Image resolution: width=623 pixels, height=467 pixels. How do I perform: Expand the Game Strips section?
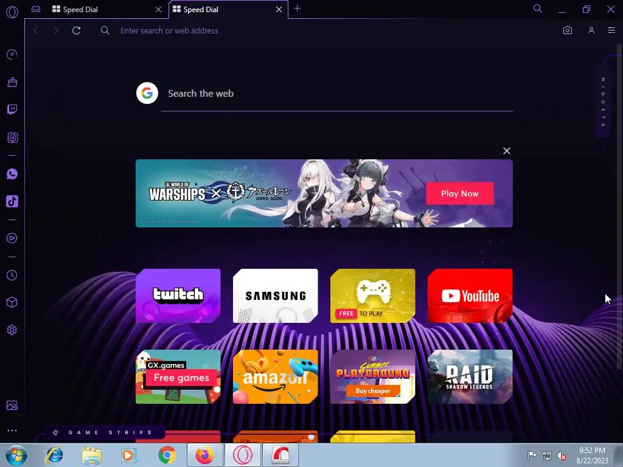(105, 432)
